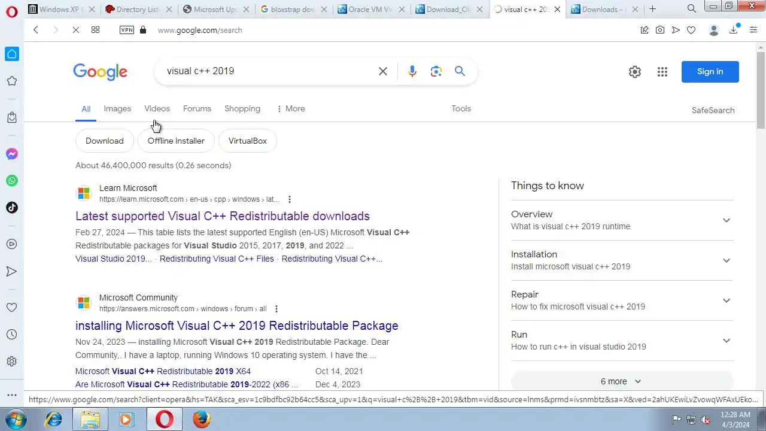766x431 pixels.
Task: Expand the Overview section in Things to know
Action: coord(622,220)
